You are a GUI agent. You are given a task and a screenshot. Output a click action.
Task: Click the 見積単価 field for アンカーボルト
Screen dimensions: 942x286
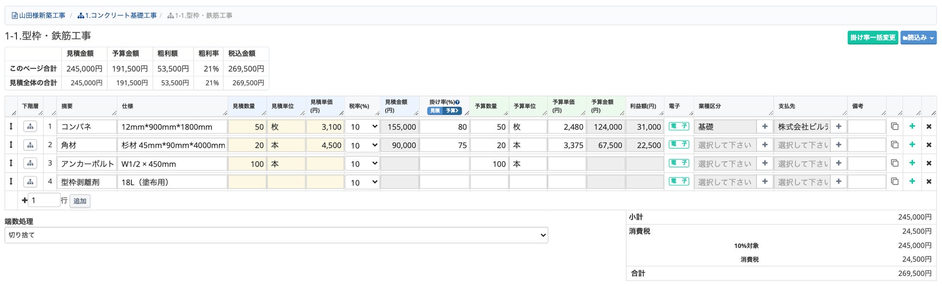tap(325, 164)
